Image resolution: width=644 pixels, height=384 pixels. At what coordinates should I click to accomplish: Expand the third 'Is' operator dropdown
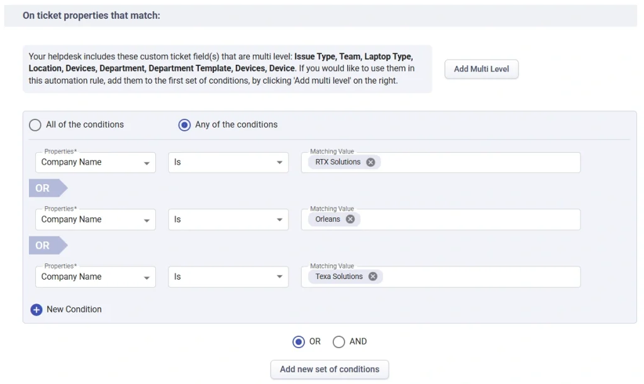click(228, 277)
